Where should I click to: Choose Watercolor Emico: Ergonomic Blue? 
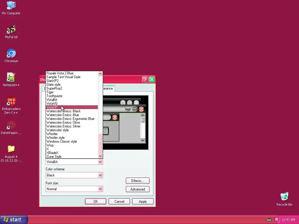point(72,119)
